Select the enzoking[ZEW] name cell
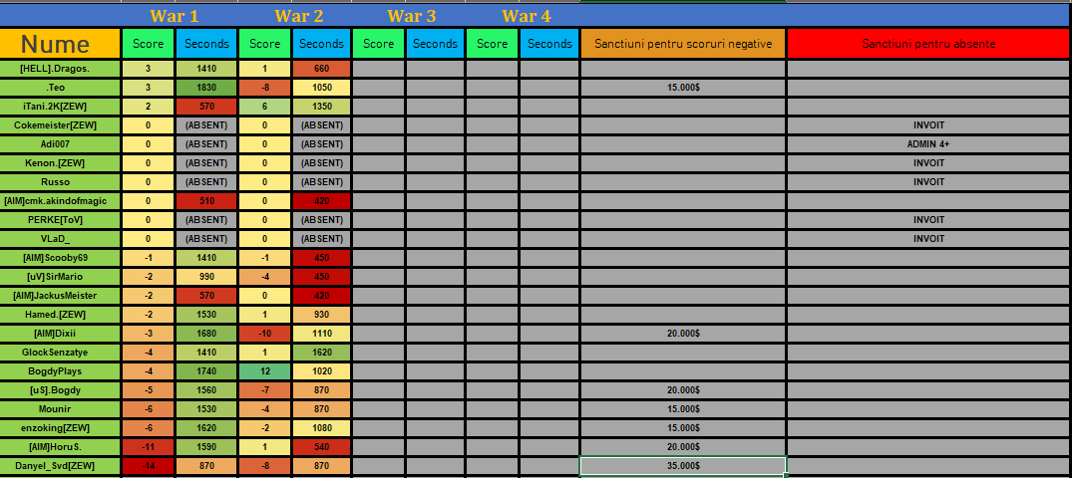The image size is (1072, 478). coord(60,428)
